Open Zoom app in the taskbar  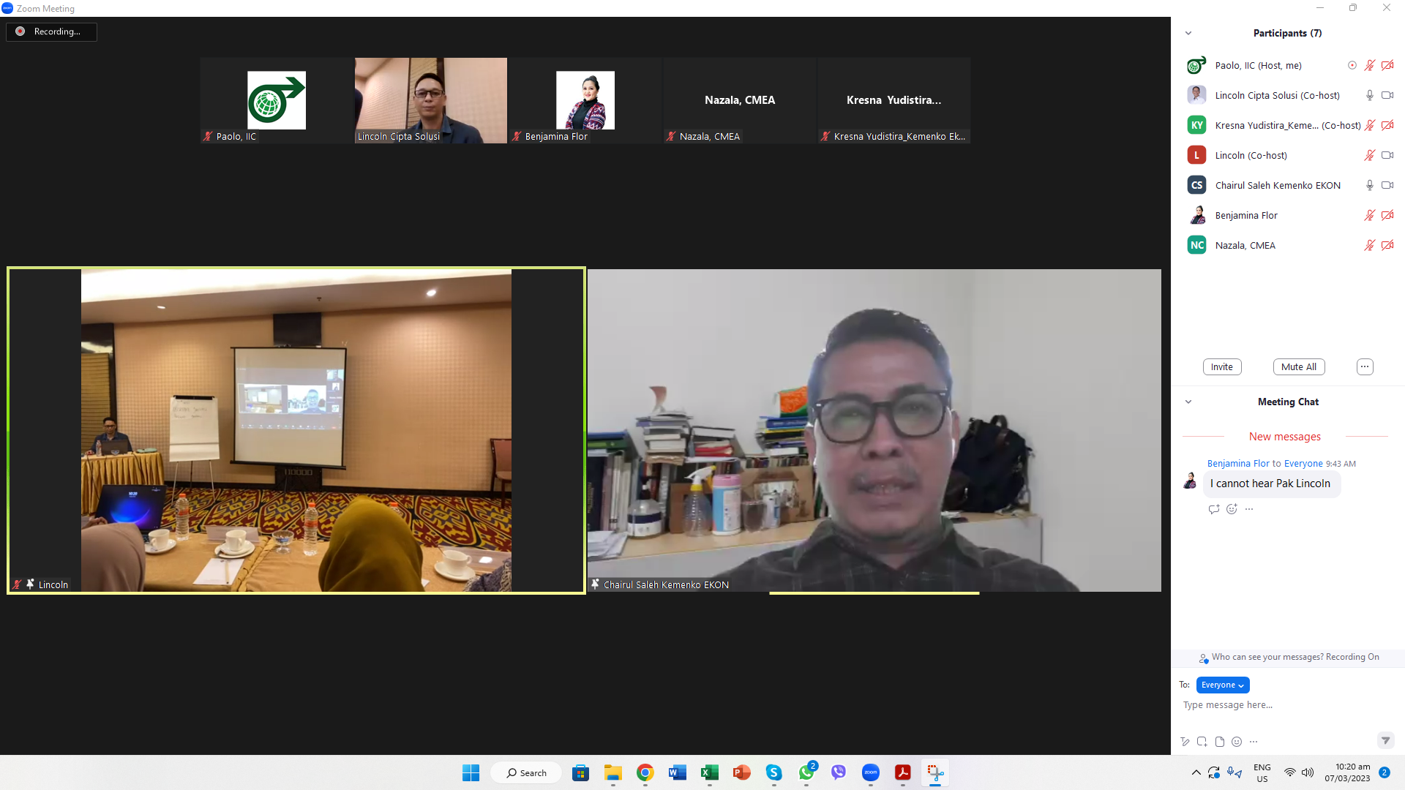click(870, 773)
